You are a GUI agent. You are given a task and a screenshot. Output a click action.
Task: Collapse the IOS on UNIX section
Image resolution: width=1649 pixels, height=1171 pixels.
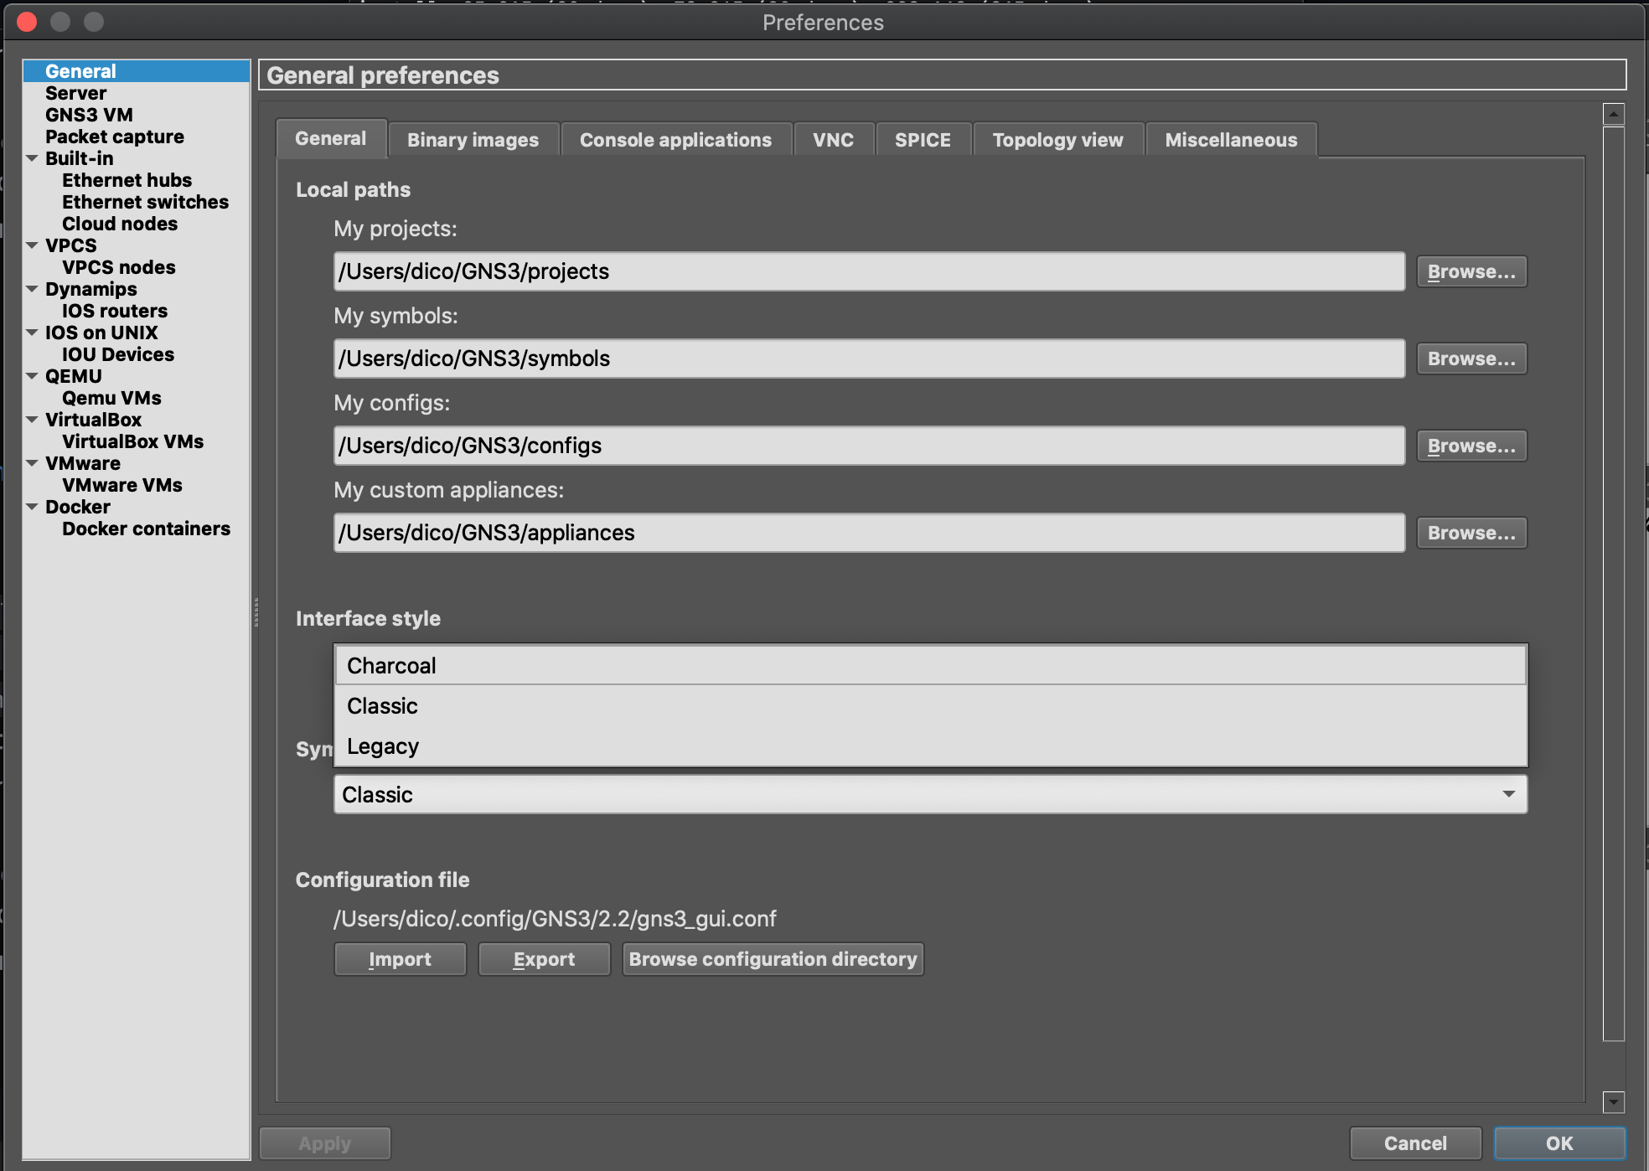(33, 333)
